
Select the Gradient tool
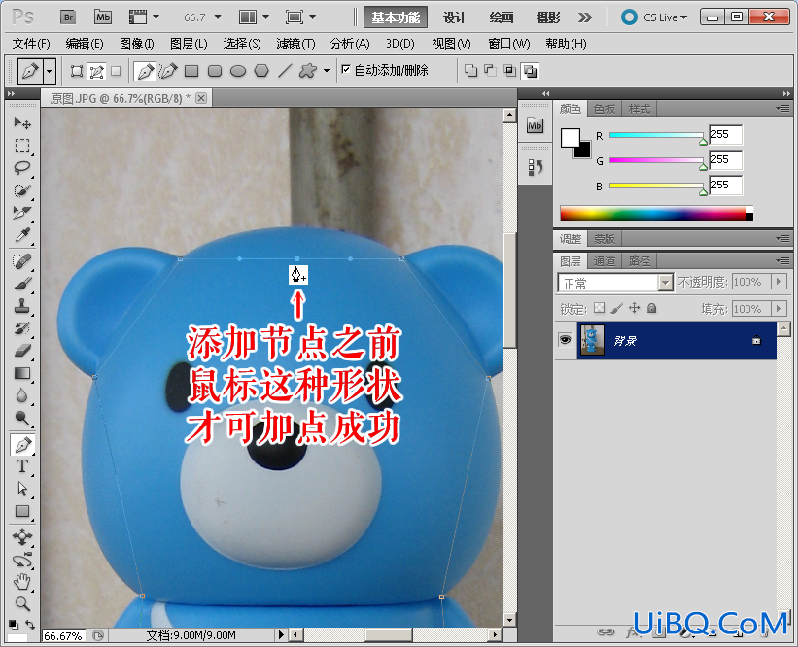click(x=22, y=373)
